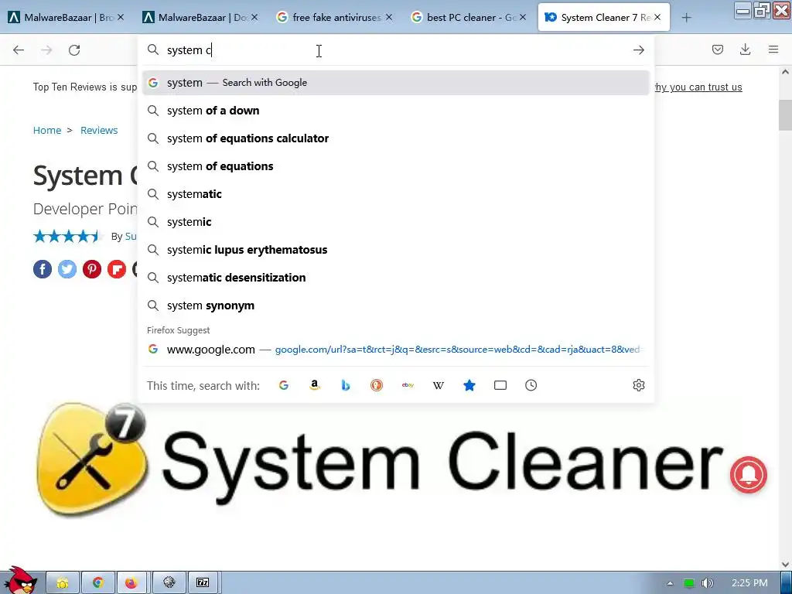Viewport: 792px width, 594px height.
Task: Search history with the clock icon
Action: click(x=531, y=385)
